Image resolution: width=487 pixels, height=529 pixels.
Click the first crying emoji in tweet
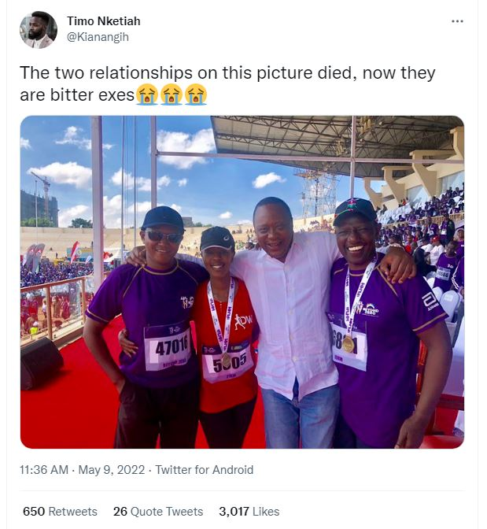click(146, 94)
